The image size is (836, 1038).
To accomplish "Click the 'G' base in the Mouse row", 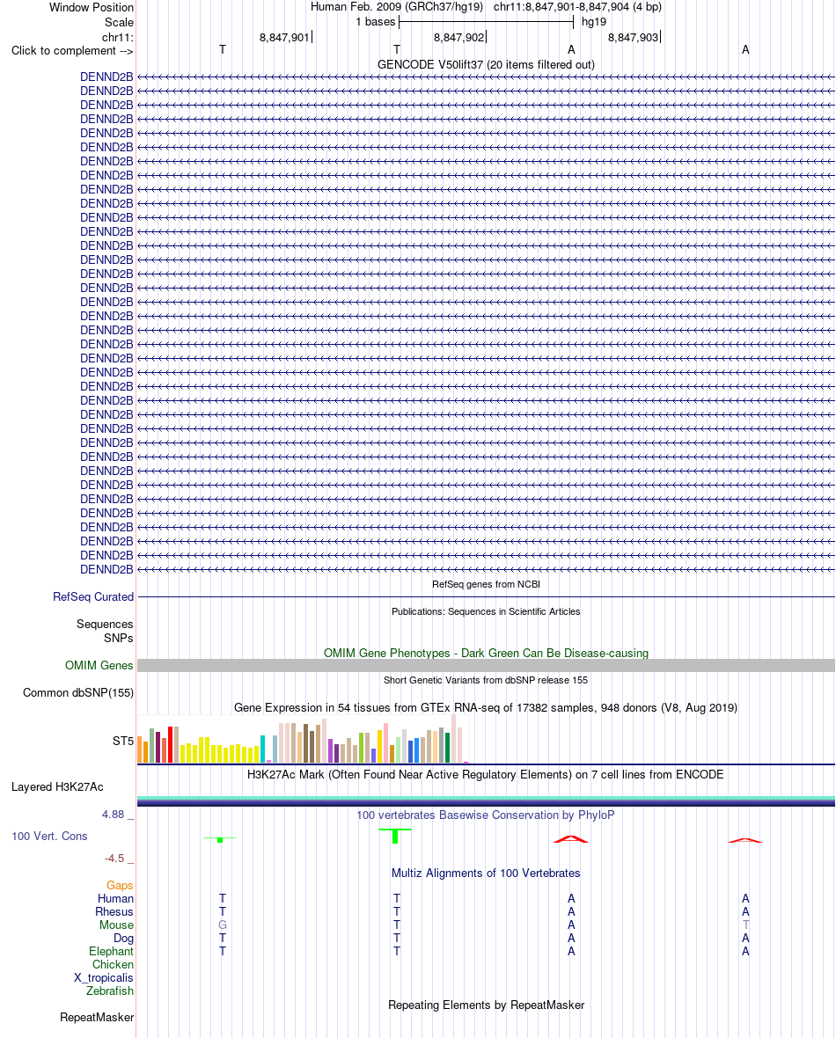I will tap(223, 925).
